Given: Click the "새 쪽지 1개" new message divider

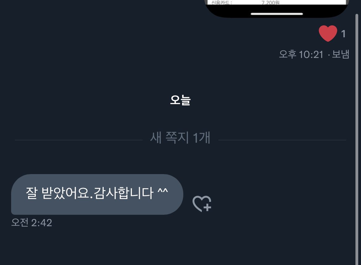Looking at the screenshot, I should coord(180,138).
